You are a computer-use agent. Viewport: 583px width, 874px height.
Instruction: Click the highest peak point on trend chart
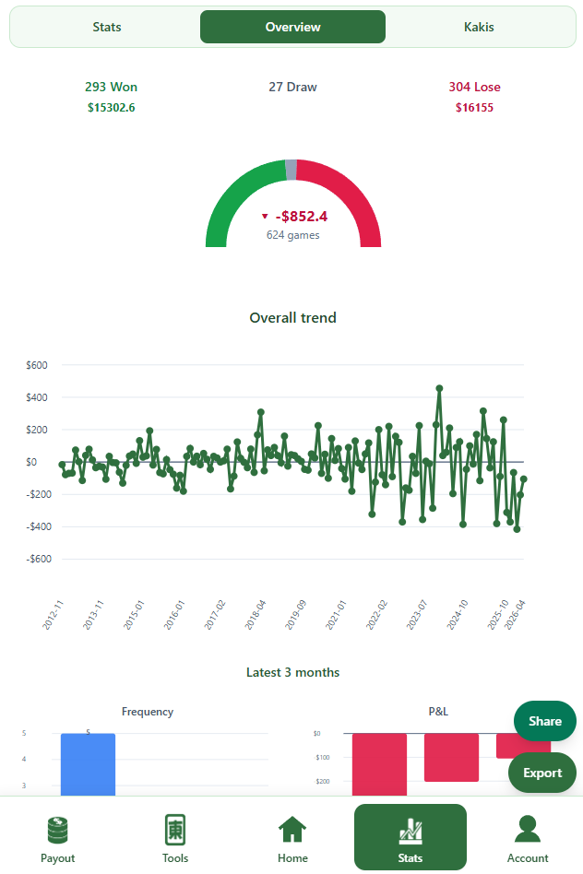coord(440,388)
